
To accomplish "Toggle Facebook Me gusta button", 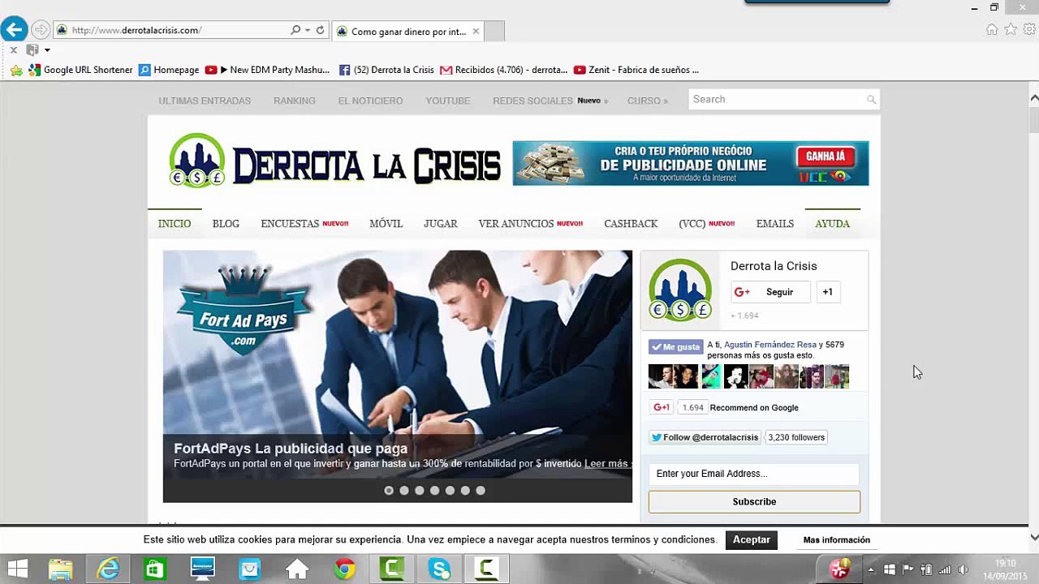I will (x=675, y=347).
